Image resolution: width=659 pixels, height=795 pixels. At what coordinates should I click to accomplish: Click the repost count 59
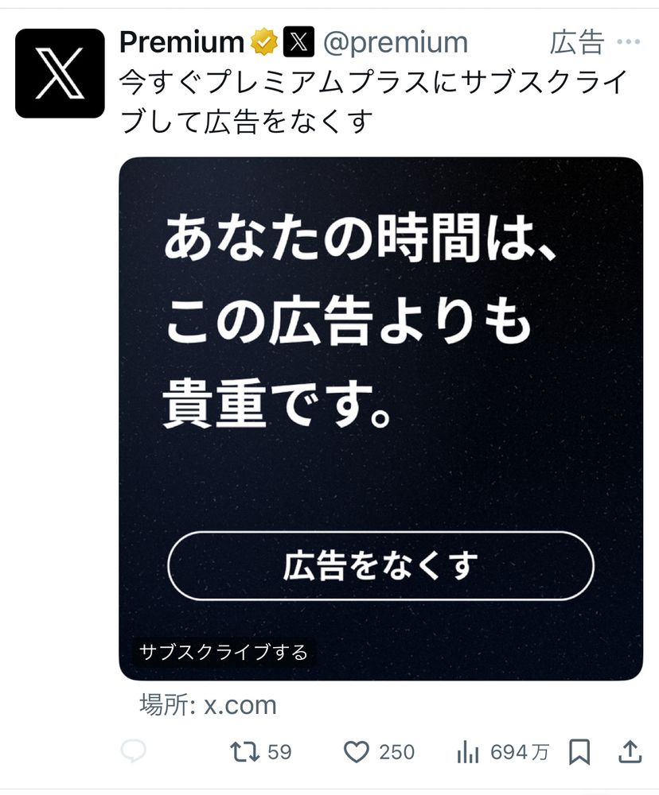pyautogui.click(x=279, y=752)
